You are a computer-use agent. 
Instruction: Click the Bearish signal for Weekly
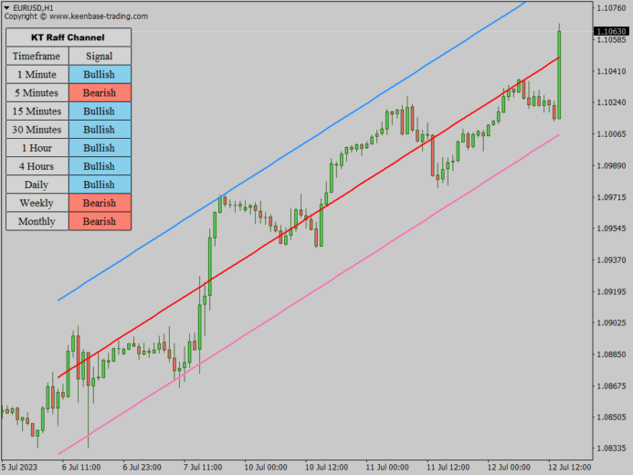click(x=100, y=203)
